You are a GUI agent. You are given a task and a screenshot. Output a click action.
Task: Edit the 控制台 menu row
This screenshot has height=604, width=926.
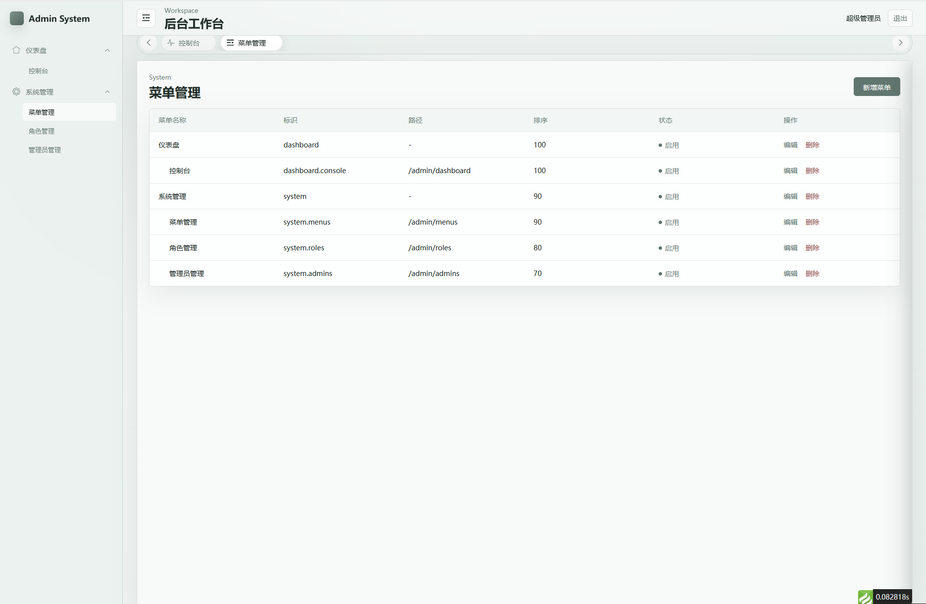pos(790,170)
